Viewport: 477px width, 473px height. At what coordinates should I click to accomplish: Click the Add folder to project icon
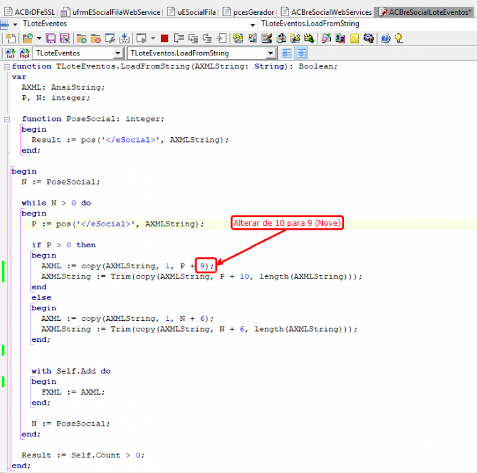(x=81, y=39)
